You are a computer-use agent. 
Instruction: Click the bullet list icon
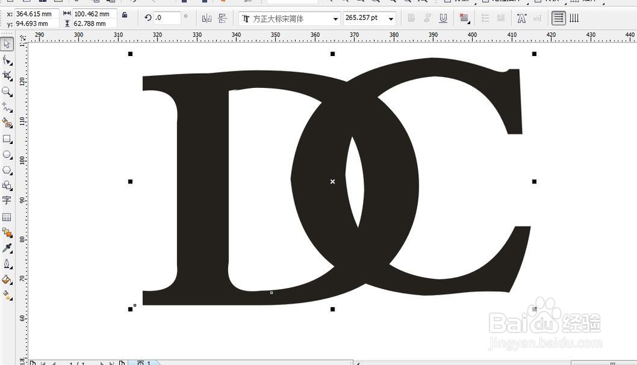(x=485, y=18)
